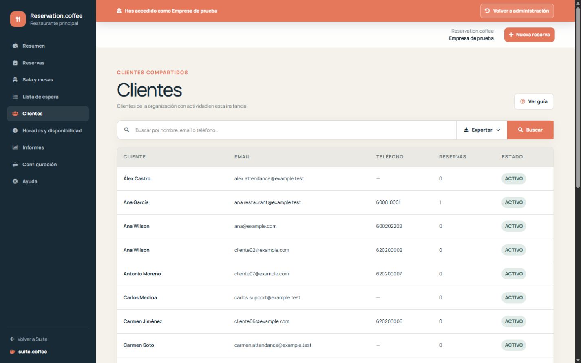Screen dimensions: 581x363
Task: Click the back arrow icon beside Volver a Suite
Action: (x=12, y=339)
